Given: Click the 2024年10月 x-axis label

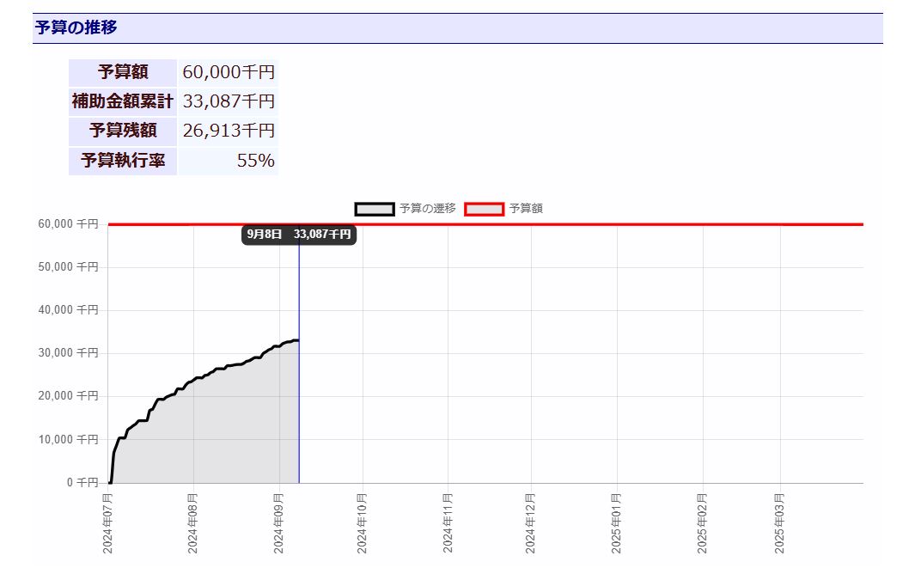Looking at the screenshot, I should pyautogui.click(x=363, y=522).
